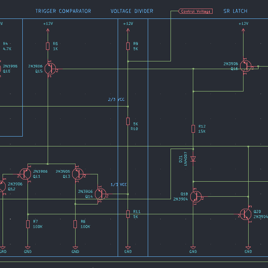Click the R11 reference designator text
The image size is (268, 268).
[137, 212]
